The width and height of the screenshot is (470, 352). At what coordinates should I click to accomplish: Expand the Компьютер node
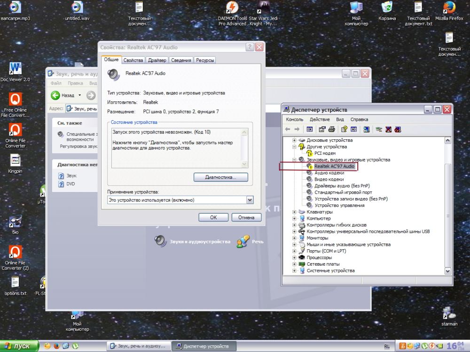pyautogui.click(x=294, y=219)
